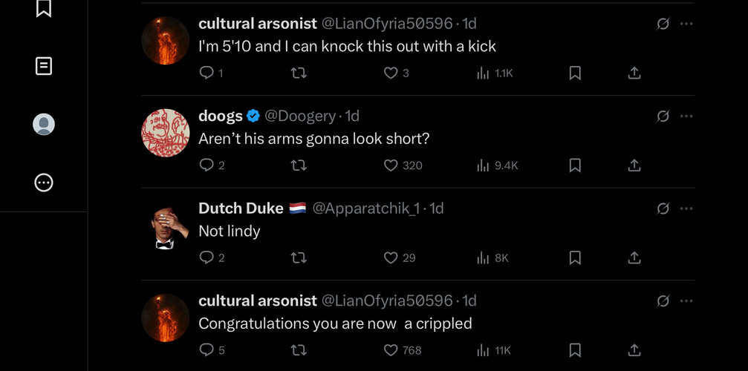Open Bookmarks from the left sidebar
Viewport: 748px width, 371px height.
click(43, 8)
